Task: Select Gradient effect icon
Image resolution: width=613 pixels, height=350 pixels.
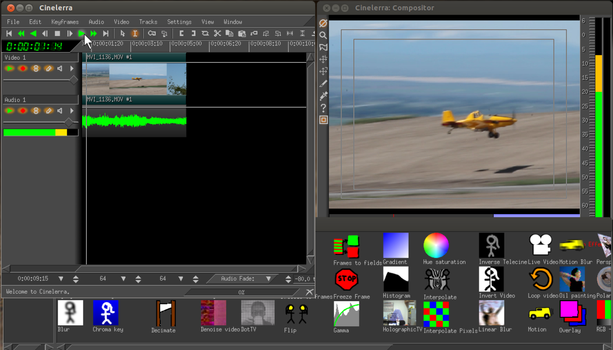Action: pyautogui.click(x=396, y=245)
